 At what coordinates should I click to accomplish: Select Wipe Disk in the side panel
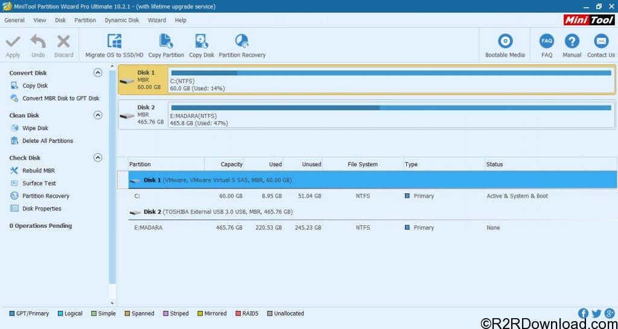tap(35, 128)
